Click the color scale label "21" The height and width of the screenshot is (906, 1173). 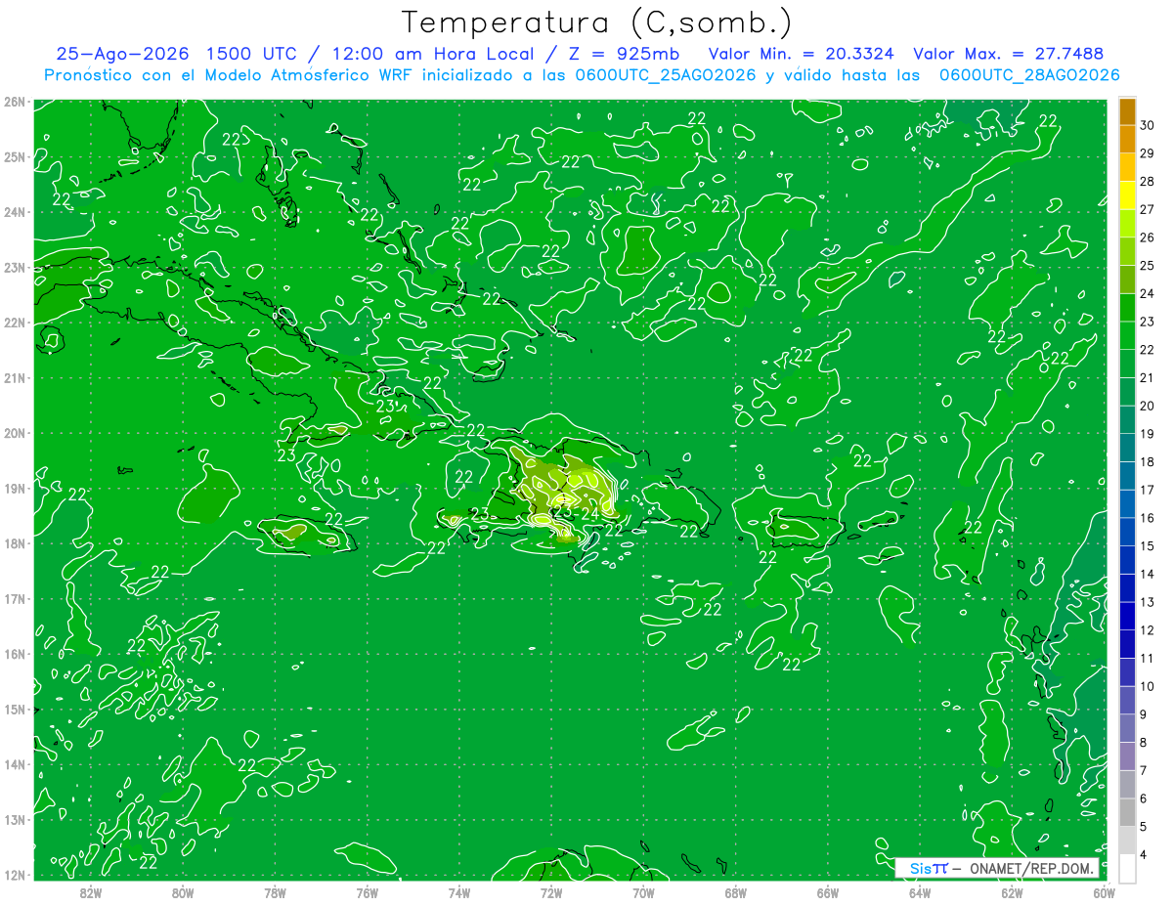pyautogui.click(x=1147, y=378)
